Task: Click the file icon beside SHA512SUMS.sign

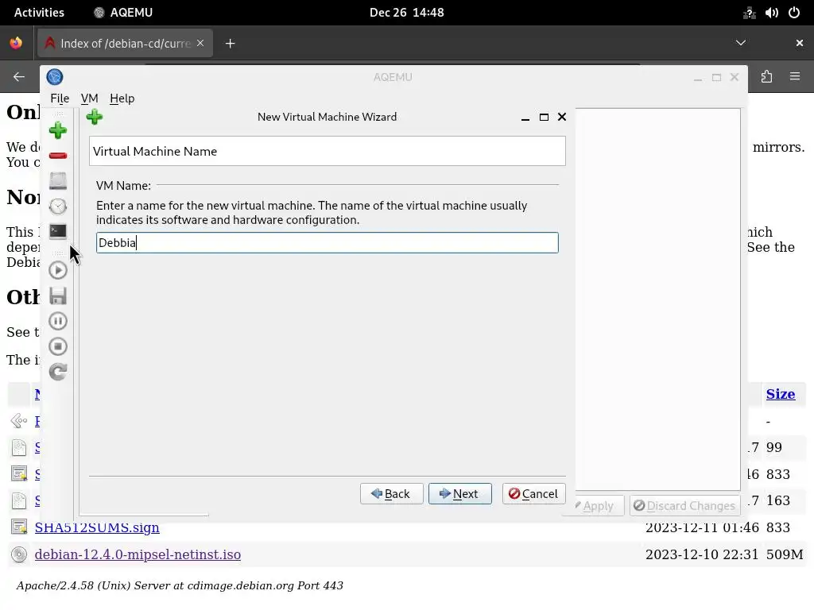Action: [x=19, y=527]
